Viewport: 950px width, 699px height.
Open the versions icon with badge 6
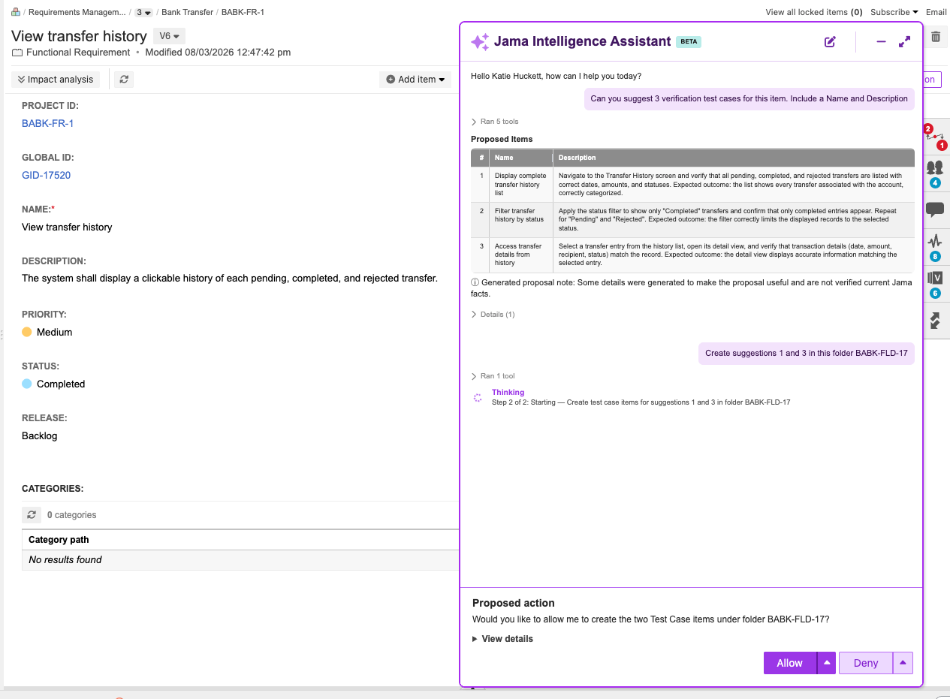pyautogui.click(x=935, y=284)
